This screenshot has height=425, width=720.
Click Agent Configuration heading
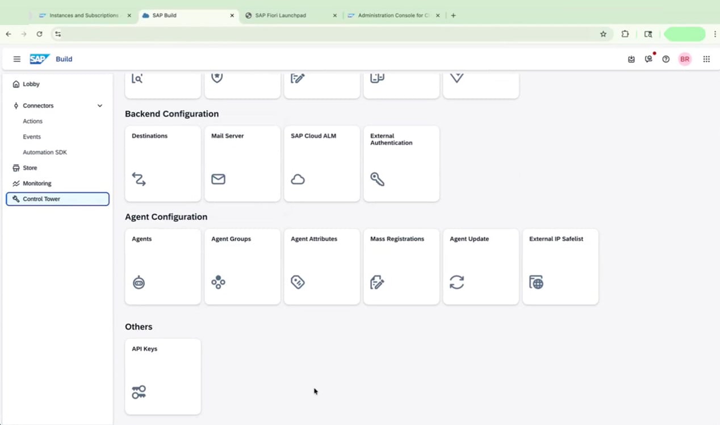pos(166,217)
